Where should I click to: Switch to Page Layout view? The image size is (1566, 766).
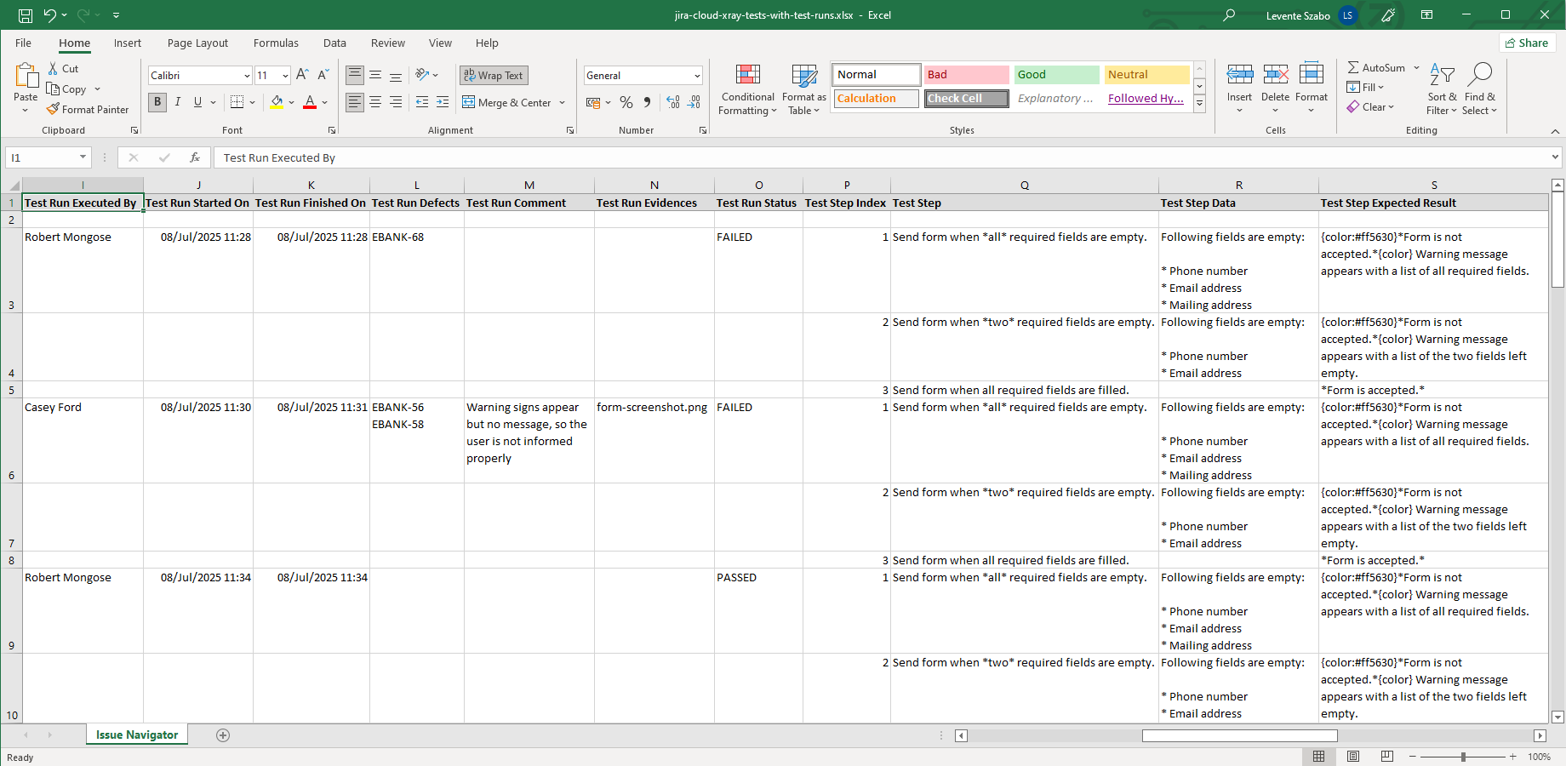click(1353, 757)
